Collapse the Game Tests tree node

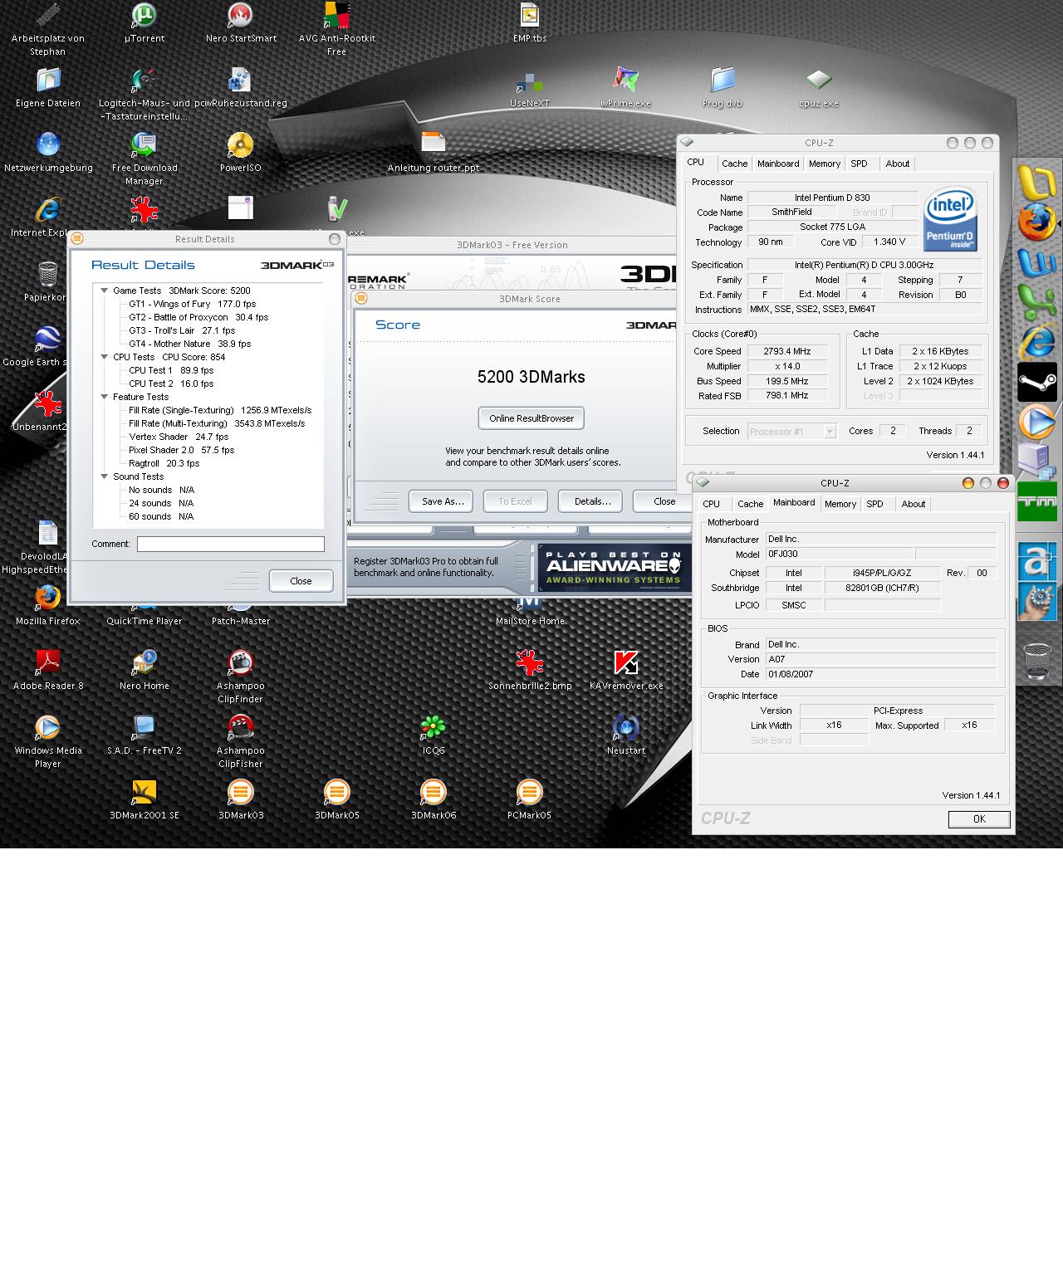pos(105,291)
